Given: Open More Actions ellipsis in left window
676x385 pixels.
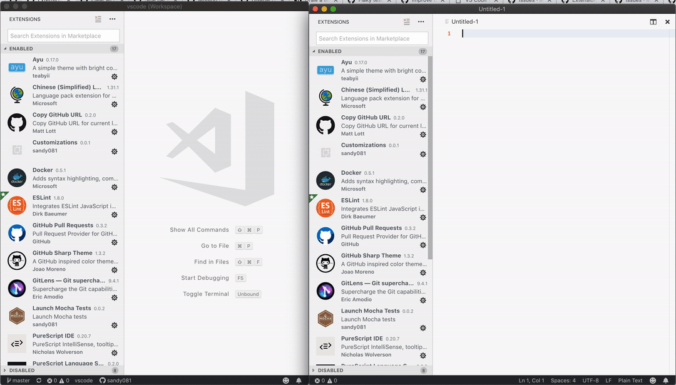Looking at the screenshot, I should (x=113, y=19).
